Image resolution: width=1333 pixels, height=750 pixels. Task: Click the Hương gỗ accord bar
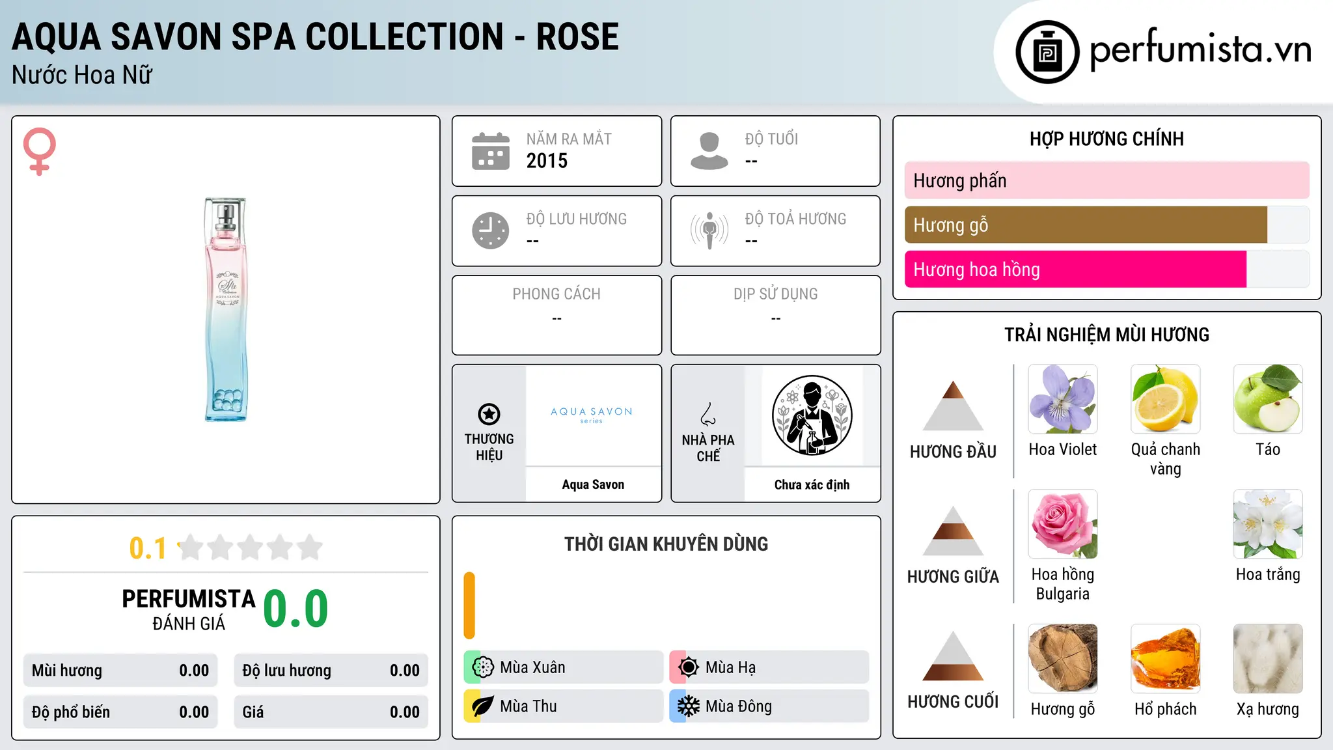point(1107,225)
